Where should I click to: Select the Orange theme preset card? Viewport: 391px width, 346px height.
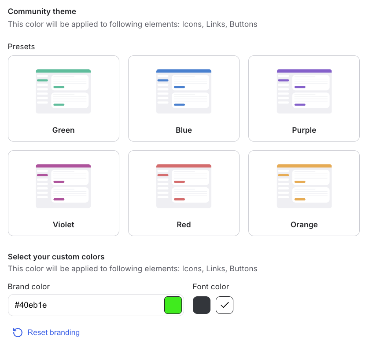304,193
